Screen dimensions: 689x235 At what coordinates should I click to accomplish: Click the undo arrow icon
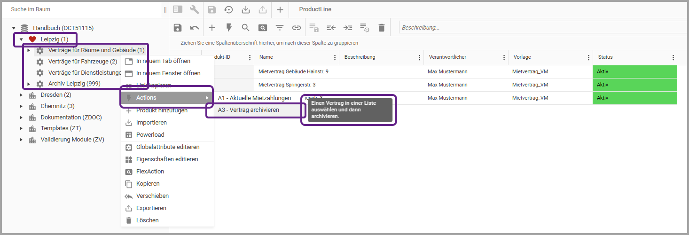coord(195,28)
